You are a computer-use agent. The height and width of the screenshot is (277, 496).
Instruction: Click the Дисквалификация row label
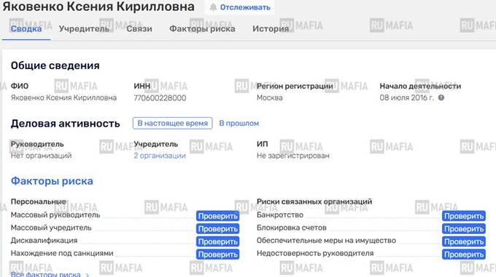[44, 241]
